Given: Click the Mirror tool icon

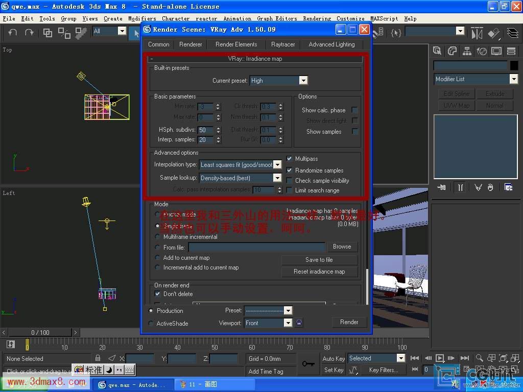Looking at the screenshot, I should point(477,33).
